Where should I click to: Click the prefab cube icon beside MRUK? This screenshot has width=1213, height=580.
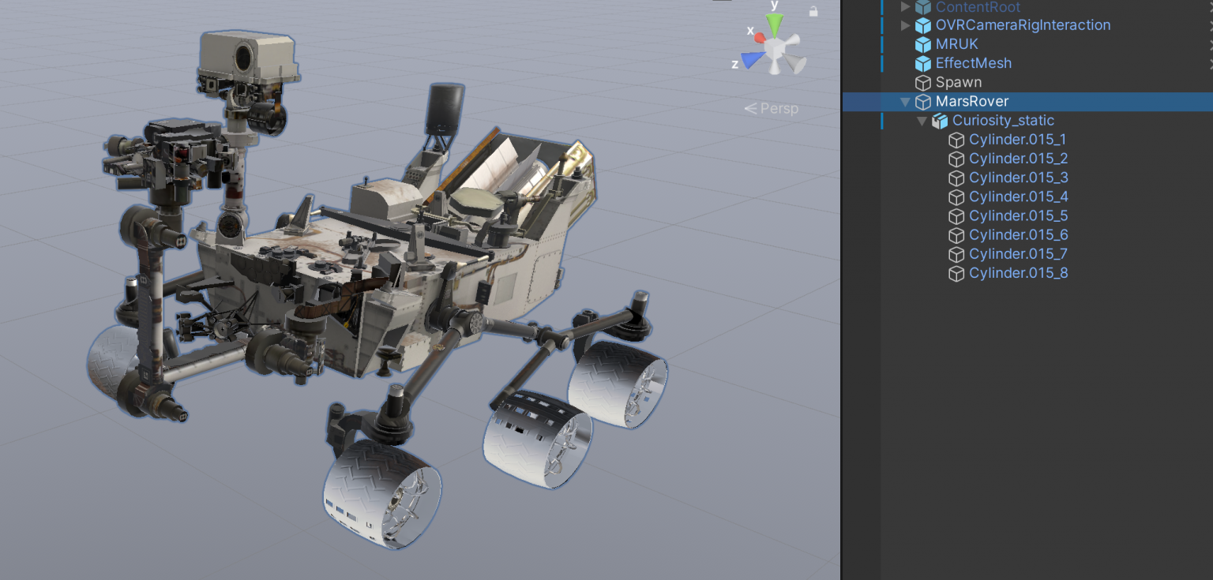coord(922,44)
